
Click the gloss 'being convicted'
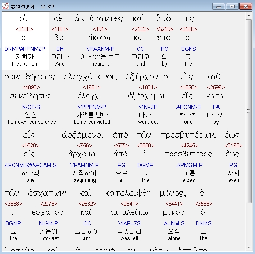pyautogui.click(x=92, y=122)
